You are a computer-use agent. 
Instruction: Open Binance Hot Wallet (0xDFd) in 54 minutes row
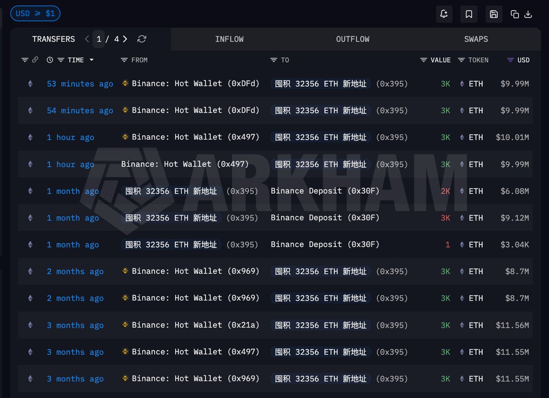(x=195, y=110)
